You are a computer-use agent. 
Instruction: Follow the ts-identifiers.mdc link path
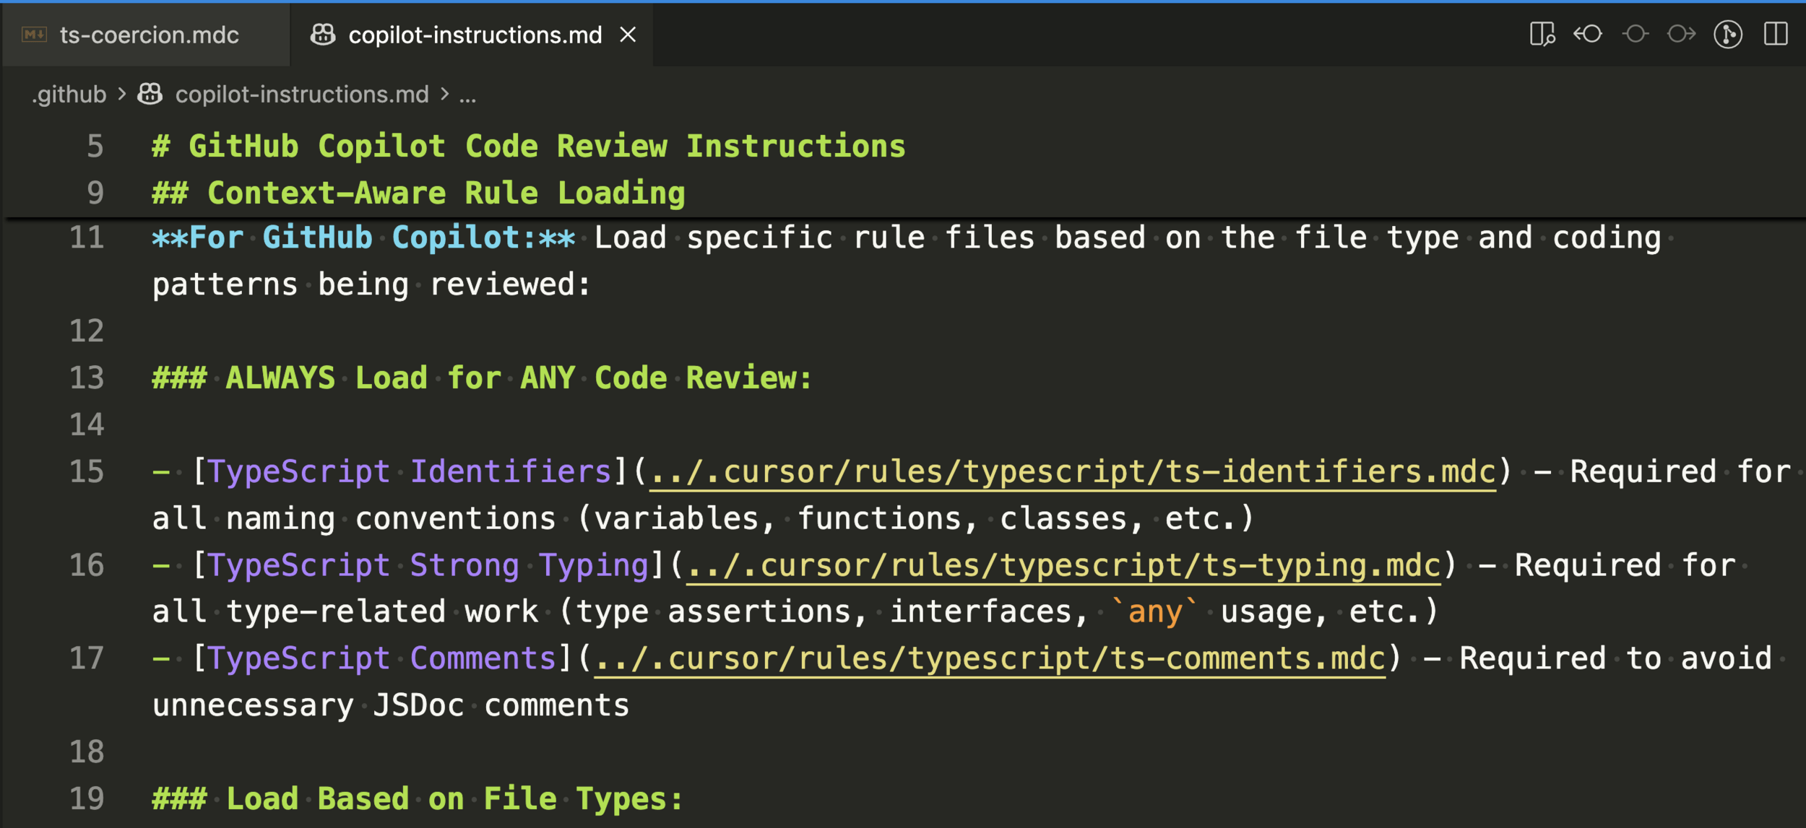tap(1072, 471)
